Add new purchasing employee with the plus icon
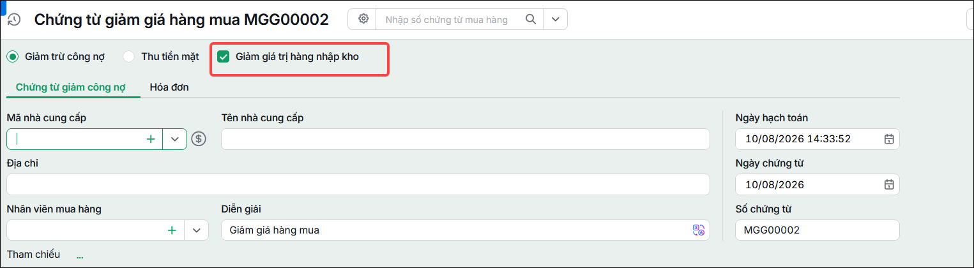 click(x=172, y=230)
